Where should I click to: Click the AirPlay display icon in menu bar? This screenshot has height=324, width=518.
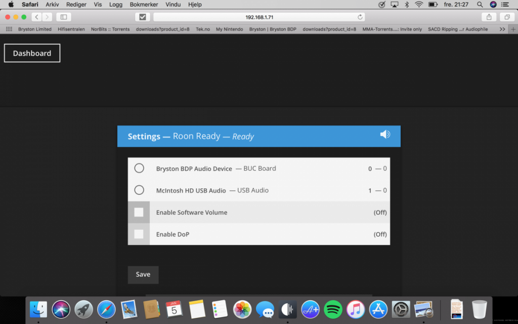click(395, 4)
